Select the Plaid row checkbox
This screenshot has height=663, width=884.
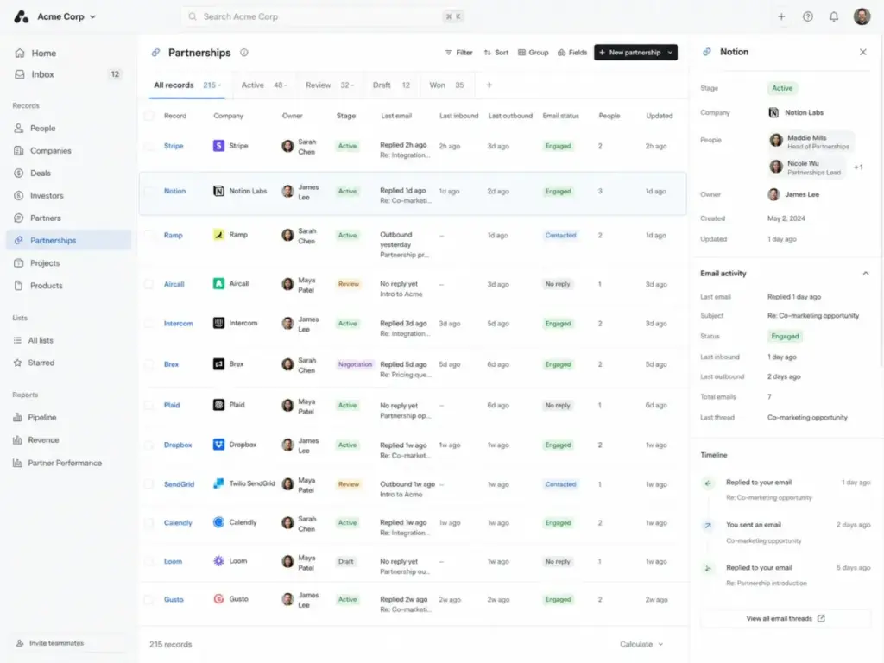point(148,406)
